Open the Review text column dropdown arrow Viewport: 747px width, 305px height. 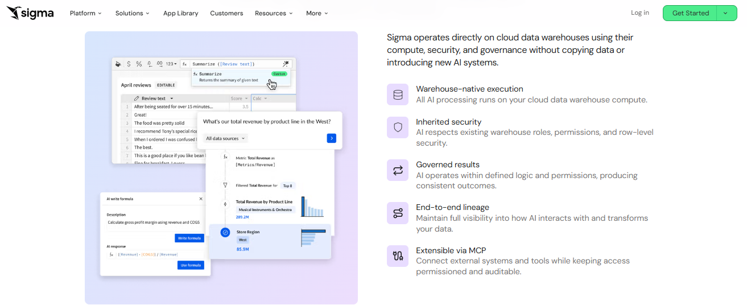click(172, 98)
